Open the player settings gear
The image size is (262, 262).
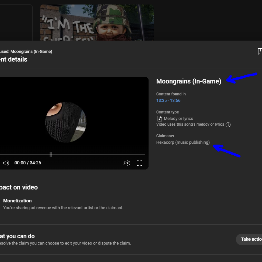(127, 163)
